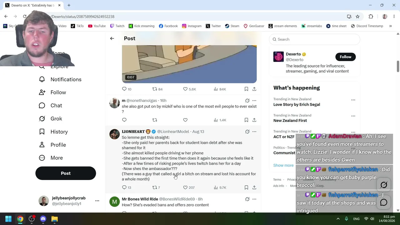Screen dimensions: 400x225
Task: Open account menu for jellybeanjollycrab
Action: [x=97, y=201]
